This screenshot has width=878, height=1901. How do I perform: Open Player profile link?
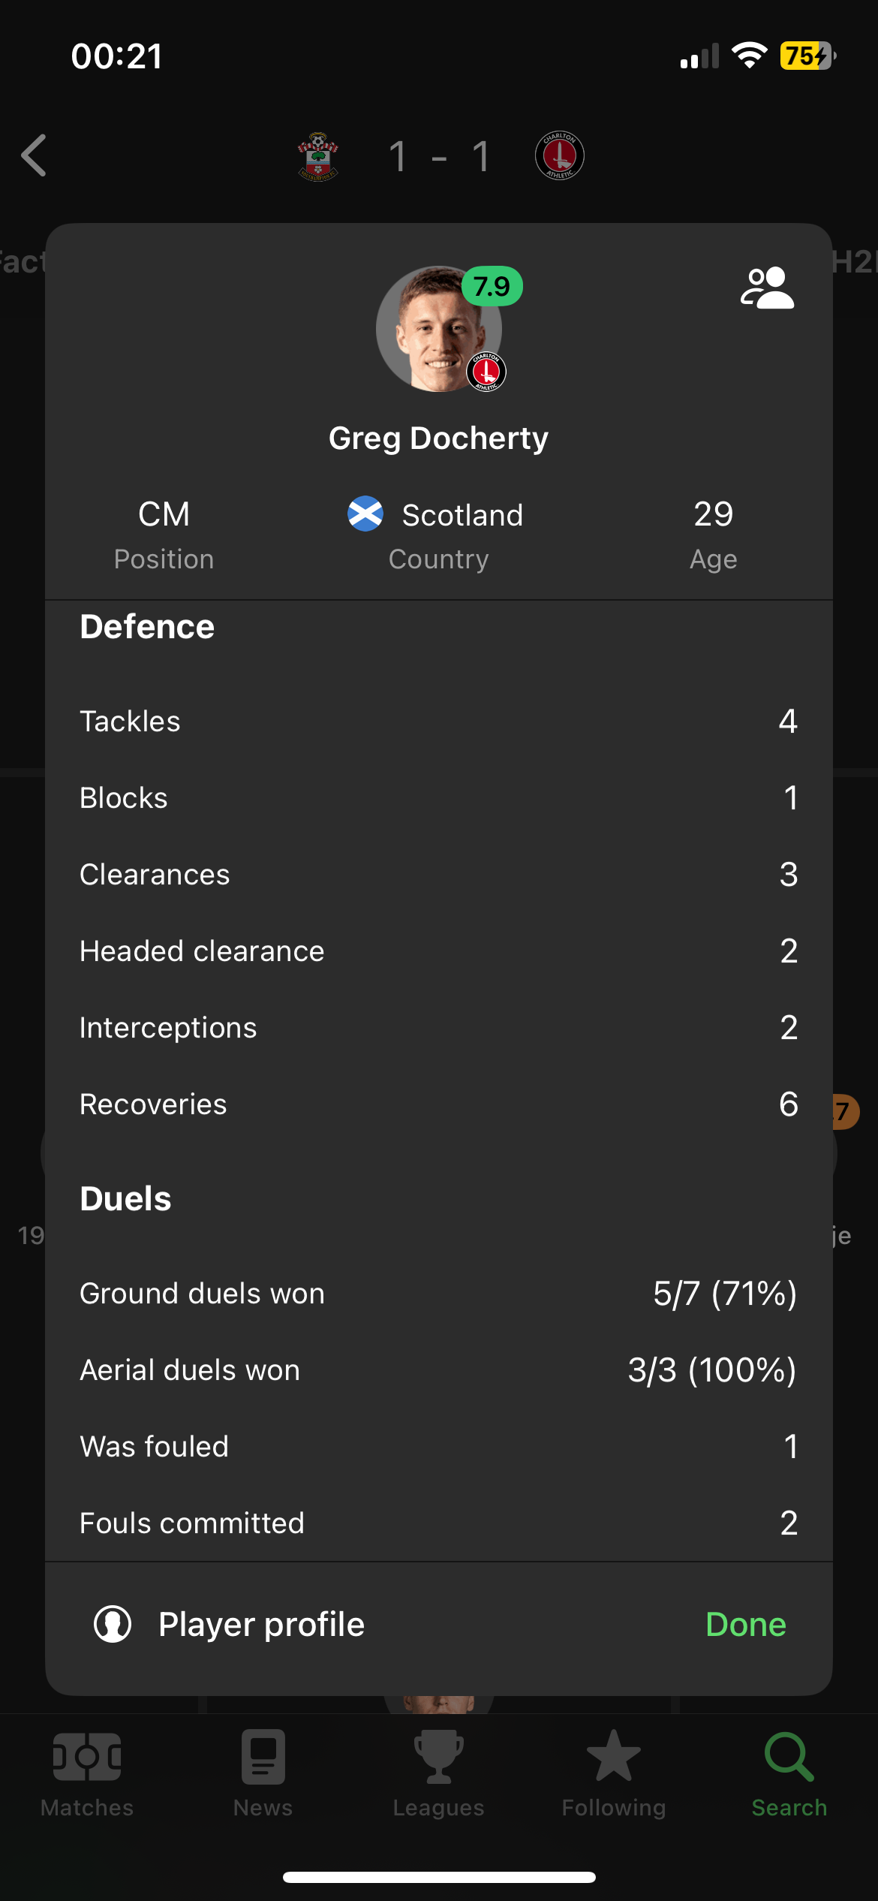coord(261,1624)
